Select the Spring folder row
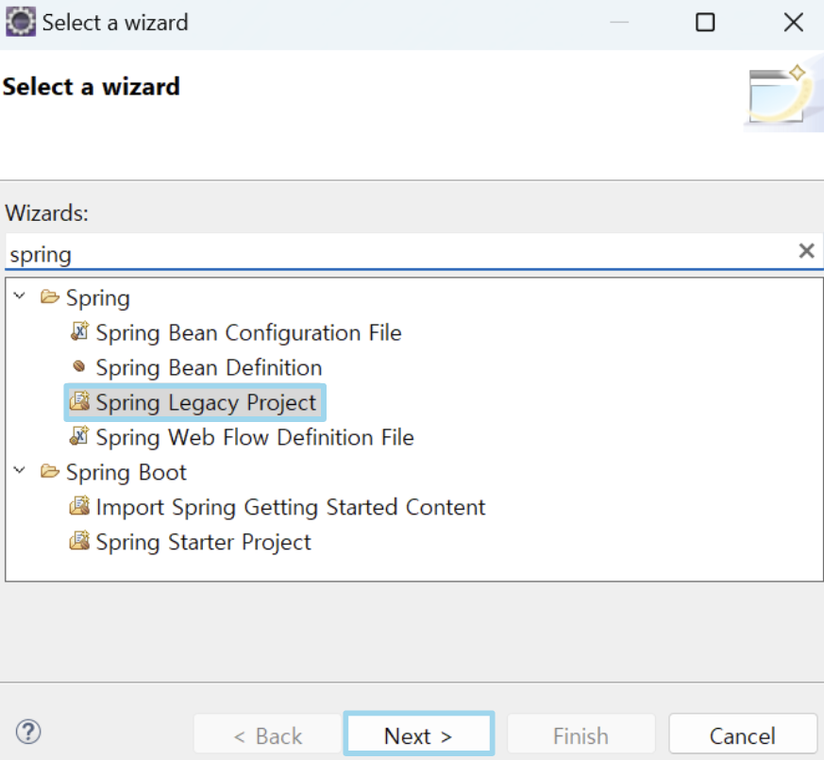 [x=98, y=298]
